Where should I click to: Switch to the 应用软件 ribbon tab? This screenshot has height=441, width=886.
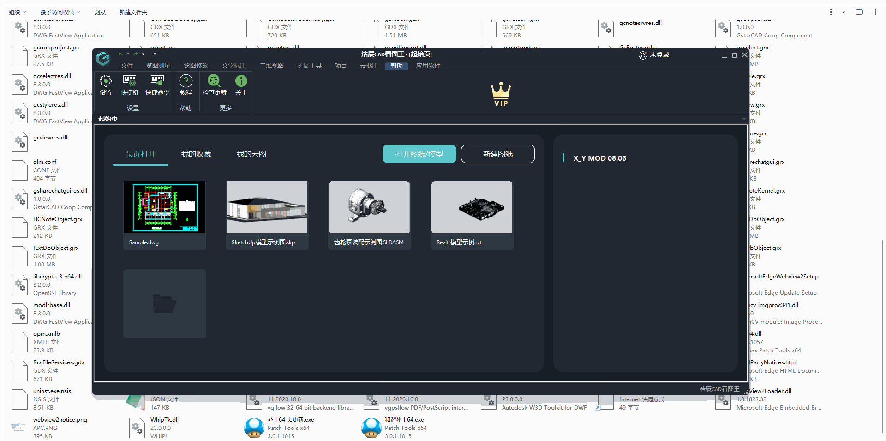point(428,66)
